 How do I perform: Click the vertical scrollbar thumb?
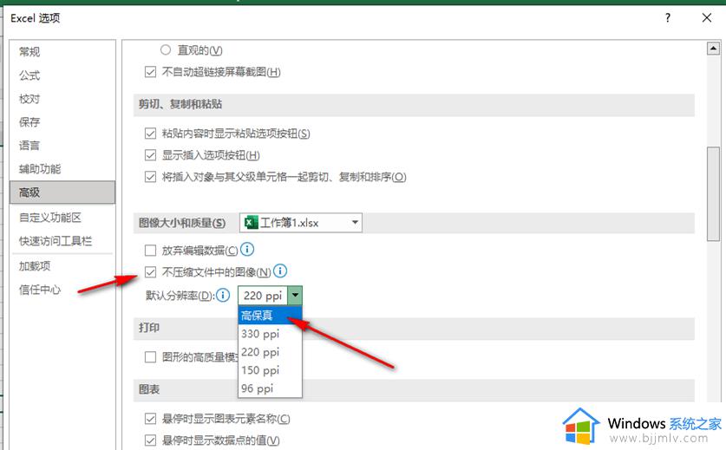coord(713,194)
